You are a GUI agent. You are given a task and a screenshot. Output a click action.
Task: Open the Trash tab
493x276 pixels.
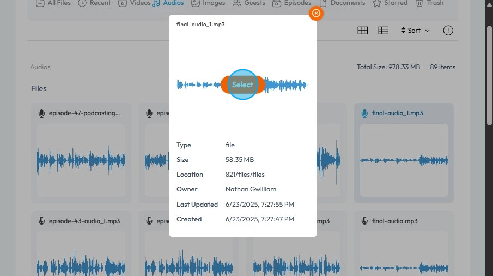(429, 3)
